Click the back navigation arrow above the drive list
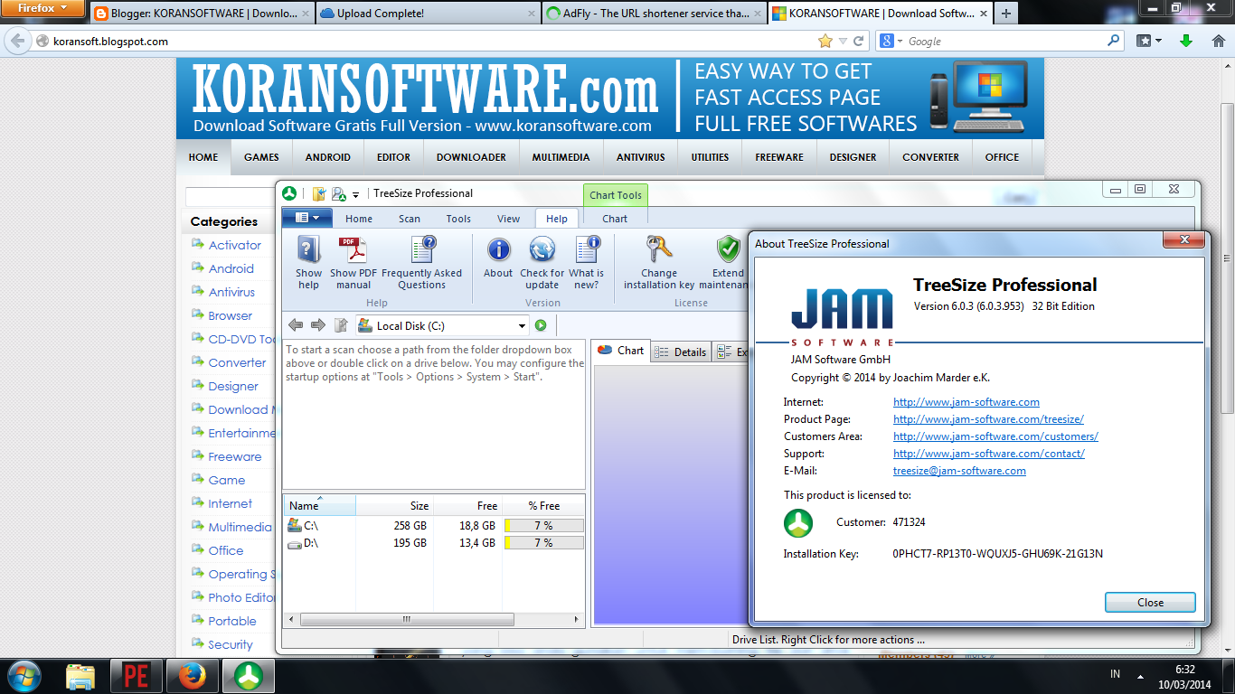This screenshot has width=1235, height=694. pos(295,324)
